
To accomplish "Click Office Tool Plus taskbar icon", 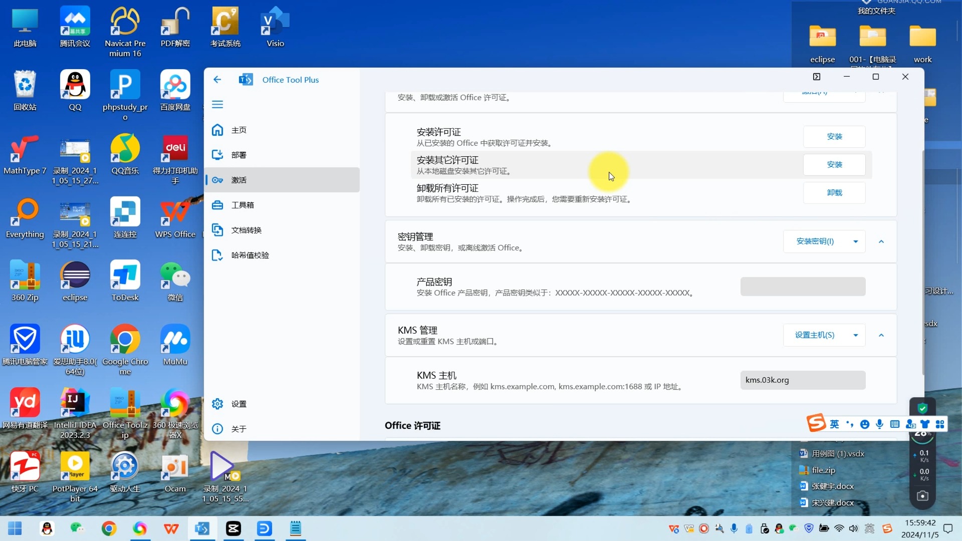I will click(202, 528).
